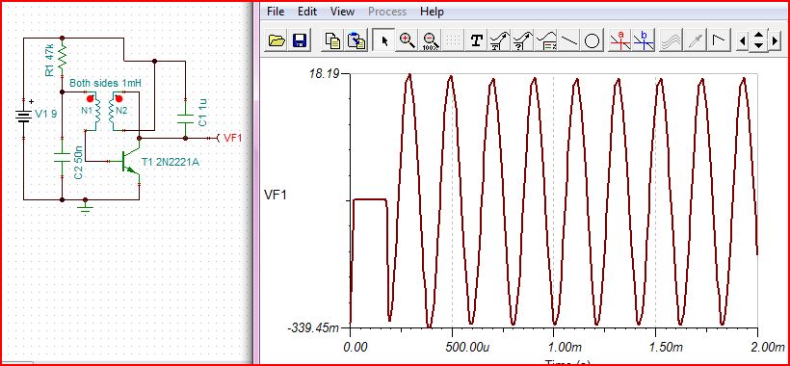Open the Edit menu
This screenshot has width=790, height=366.
[x=306, y=11]
